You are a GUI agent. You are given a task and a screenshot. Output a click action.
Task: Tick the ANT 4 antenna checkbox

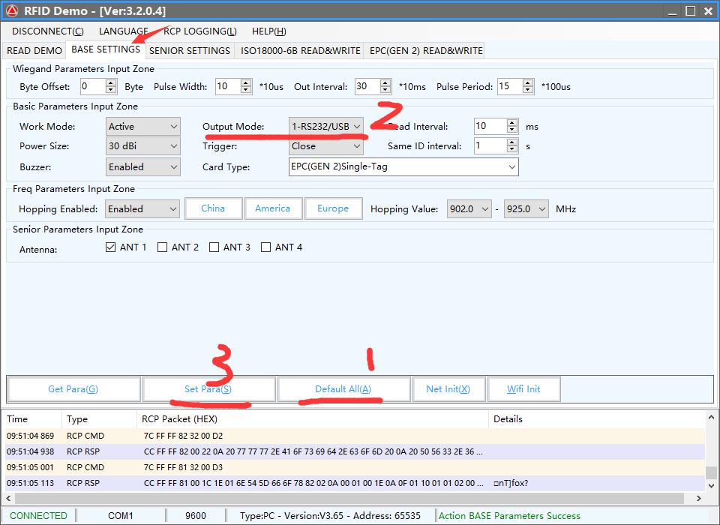point(266,247)
